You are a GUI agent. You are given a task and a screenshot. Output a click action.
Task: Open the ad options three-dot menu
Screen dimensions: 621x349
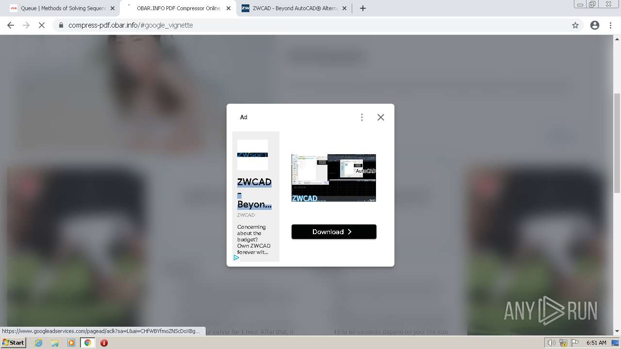coord(362,117)
